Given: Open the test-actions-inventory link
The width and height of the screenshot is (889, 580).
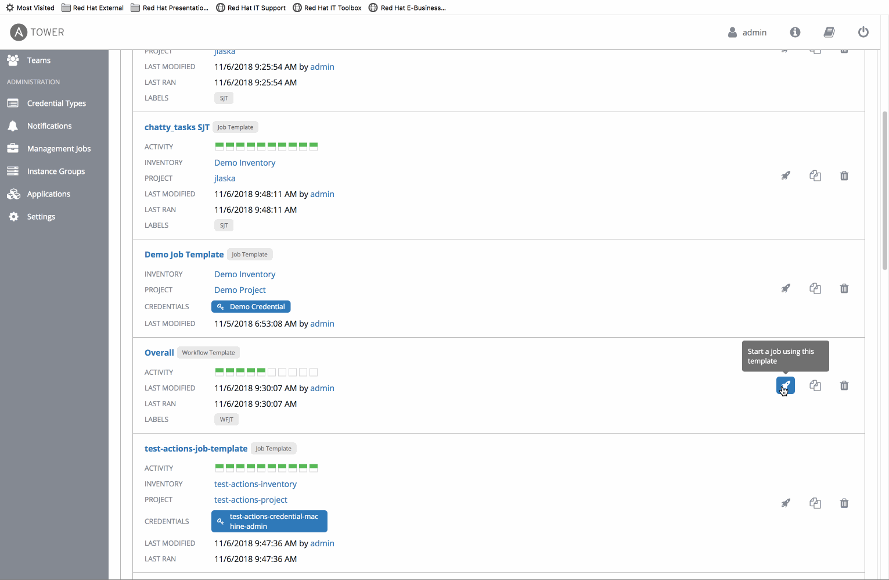Looking at the screenshot, I should (x=255, y=484).
